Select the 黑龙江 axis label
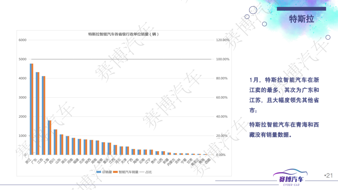 click(x=195, y=162)
